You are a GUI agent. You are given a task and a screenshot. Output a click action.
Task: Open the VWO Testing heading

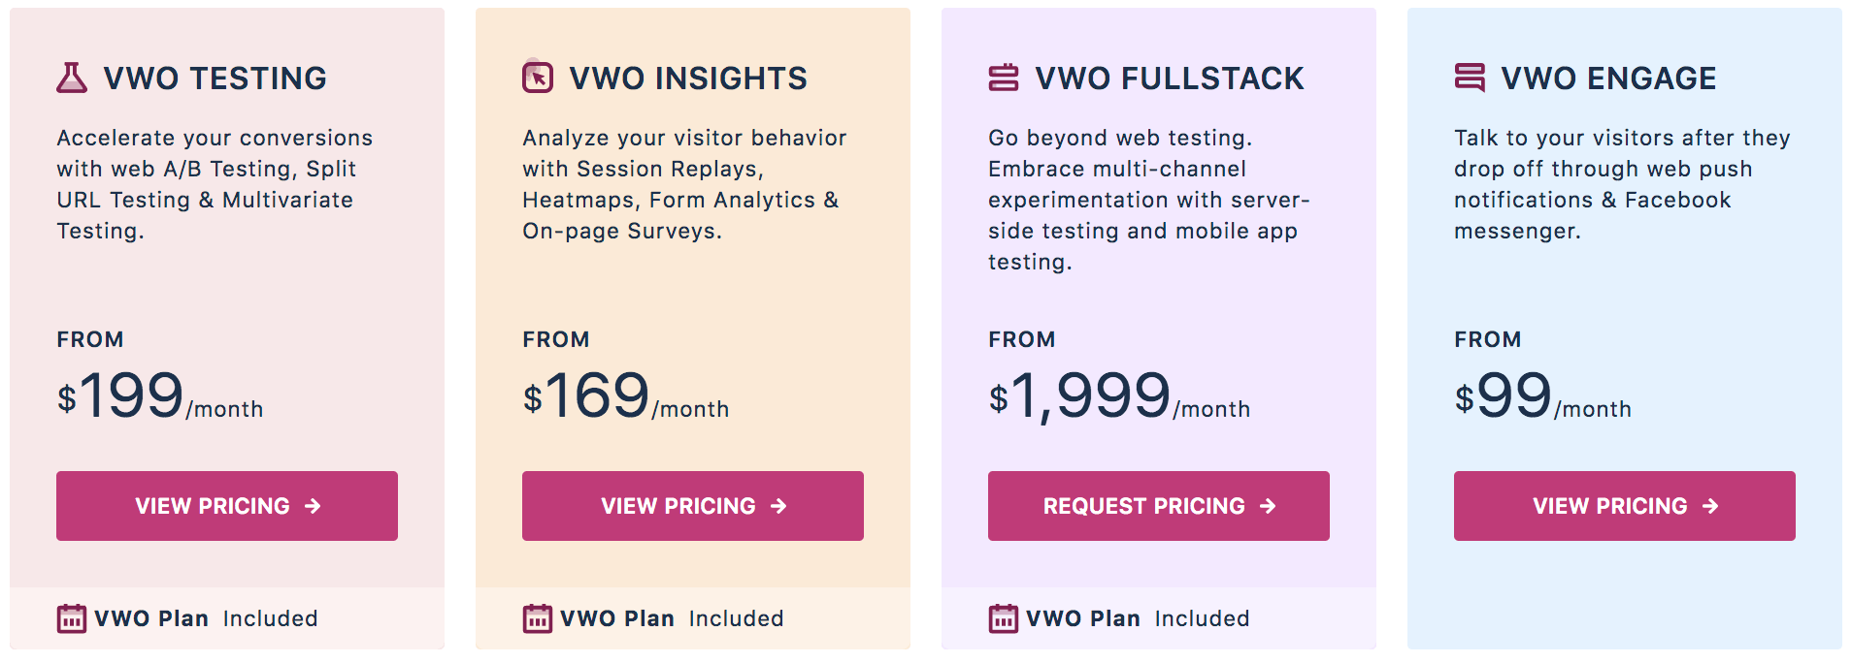215,79
